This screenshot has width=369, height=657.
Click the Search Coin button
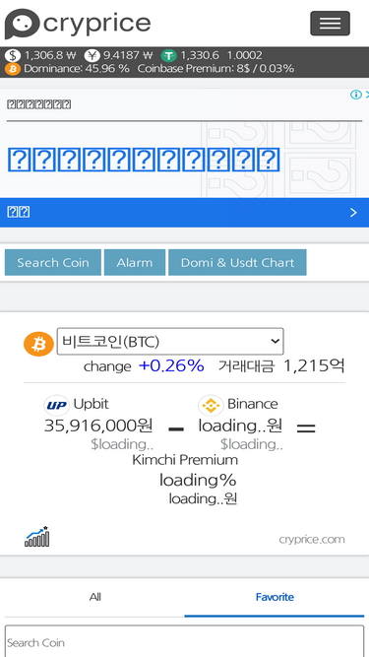click(53, 262)
